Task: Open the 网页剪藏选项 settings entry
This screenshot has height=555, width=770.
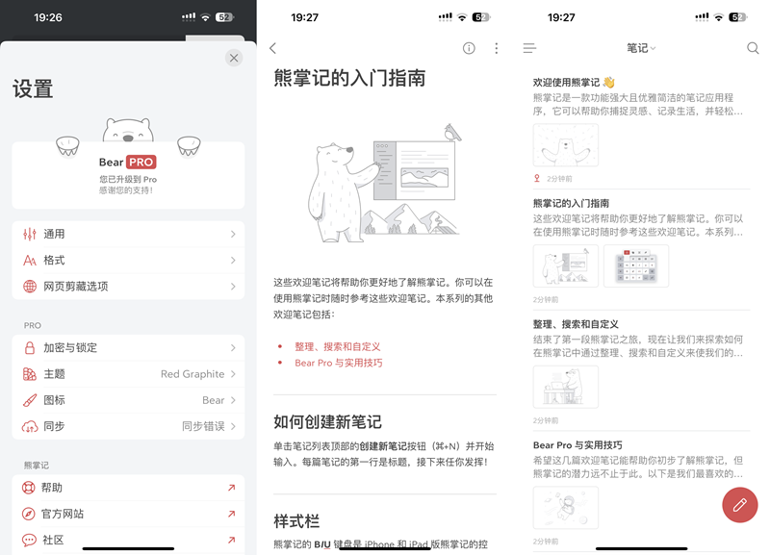Action: click(x=128, y=286)
